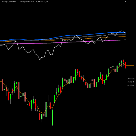Image resolution: width=136 pixels, height=136 pixels.
Task: Click the horizontal orange price line extension
Action: click(x=130, y=65)
